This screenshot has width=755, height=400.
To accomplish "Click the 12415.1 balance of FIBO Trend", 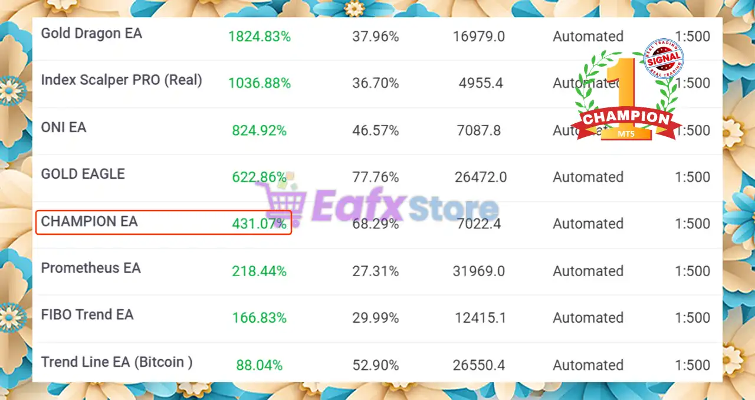I will point(481,318).
